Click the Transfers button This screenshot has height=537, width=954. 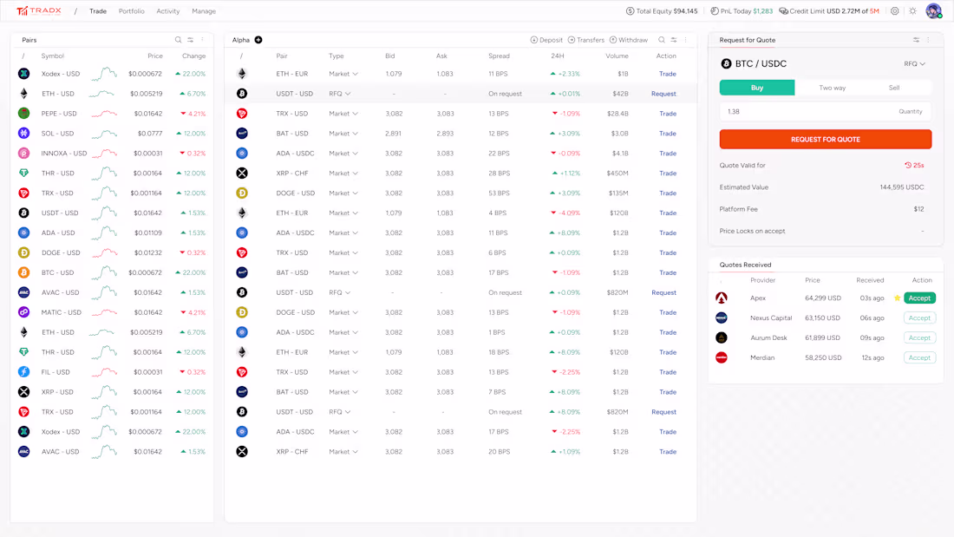pos(586,40)
